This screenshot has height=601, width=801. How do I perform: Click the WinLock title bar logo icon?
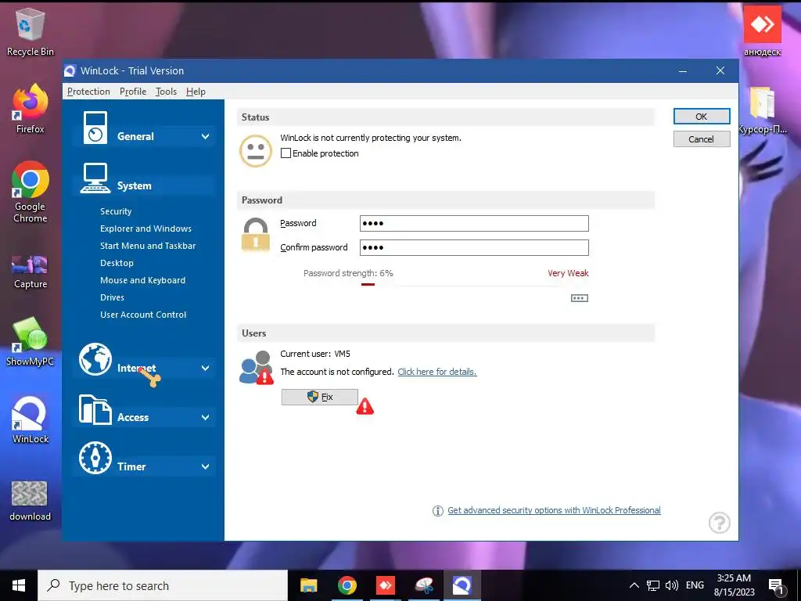click(70, 71)
